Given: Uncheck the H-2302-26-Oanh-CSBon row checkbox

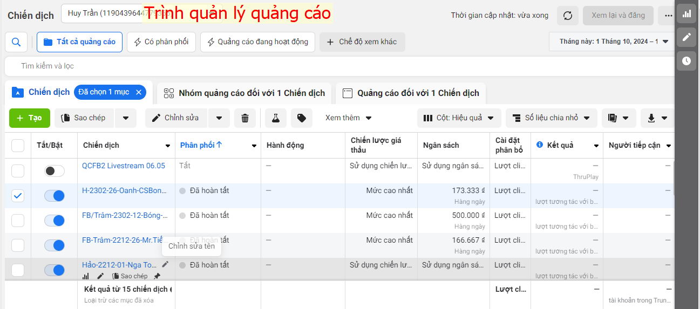Looking at the screenshot, I should coord(18,196).
